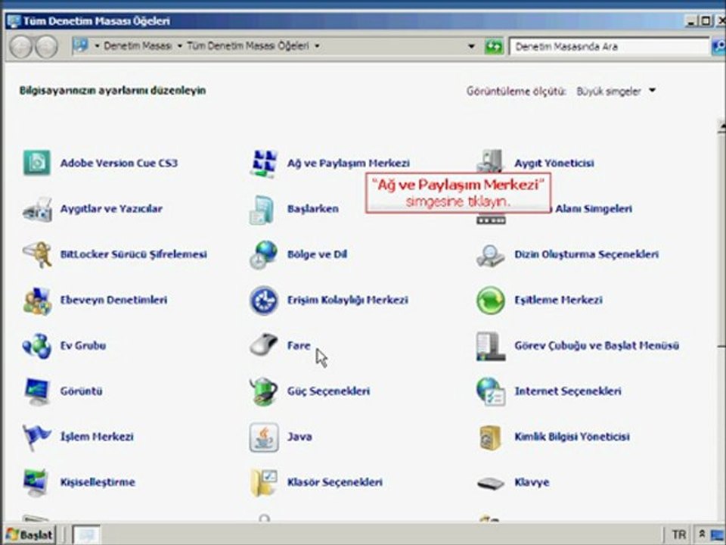Click the vertical scrollbar thumb
This screenshot has height=545, width=726.
(721, 238)
